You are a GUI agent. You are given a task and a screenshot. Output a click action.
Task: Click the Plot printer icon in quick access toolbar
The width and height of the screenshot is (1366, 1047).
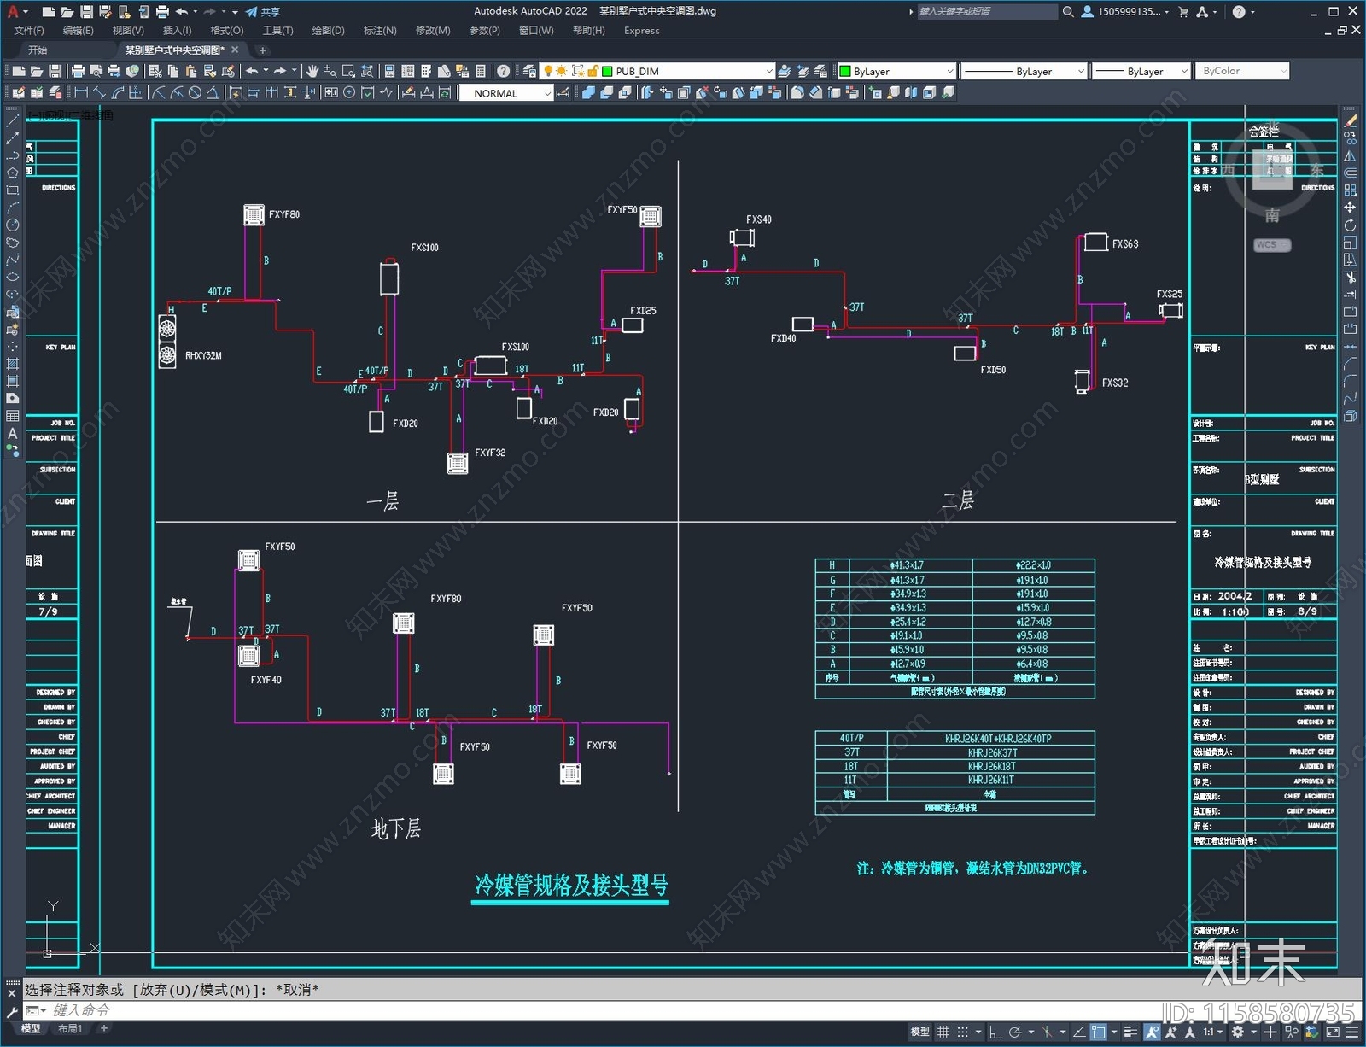[162, 11]
